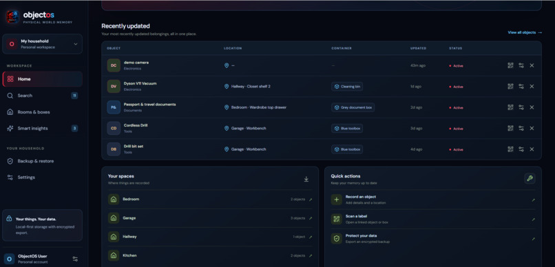Click the Garage house icon

click(x=114, y=218)
